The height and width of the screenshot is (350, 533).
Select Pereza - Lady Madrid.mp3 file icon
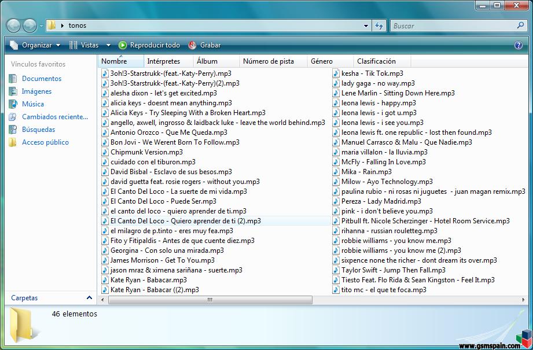(336, 201)
